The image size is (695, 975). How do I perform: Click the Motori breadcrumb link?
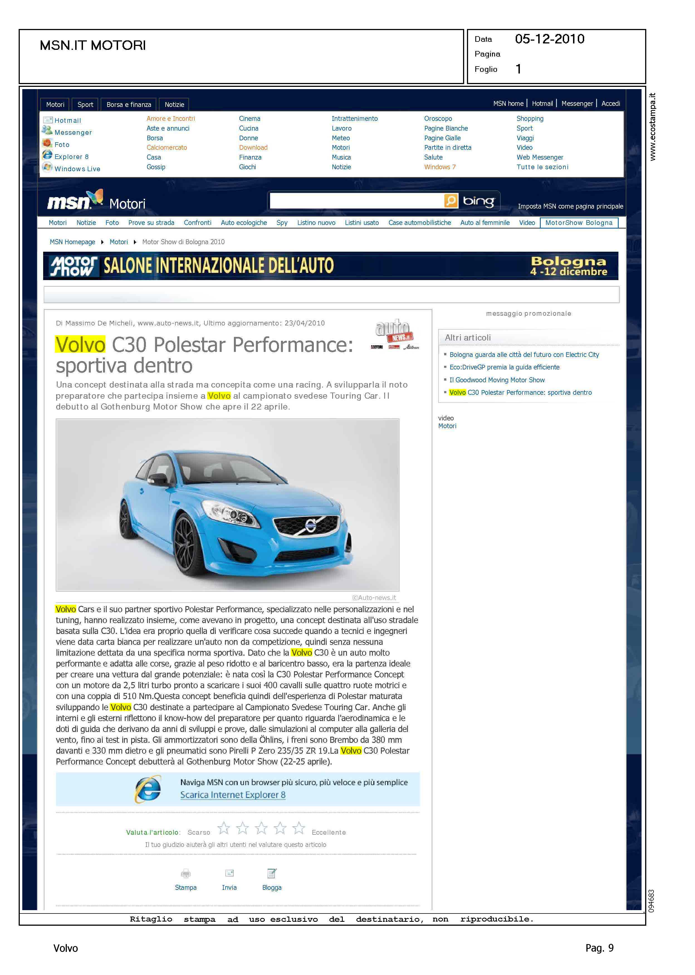[119, 242]
